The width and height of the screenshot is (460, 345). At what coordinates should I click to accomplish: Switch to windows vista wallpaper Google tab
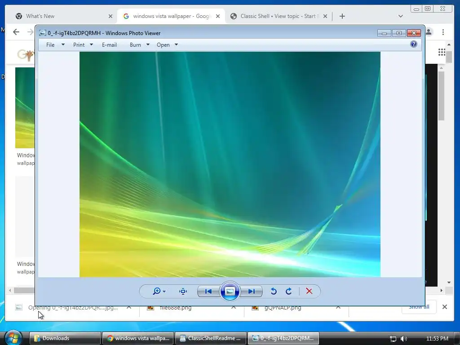tap(171, 16)
